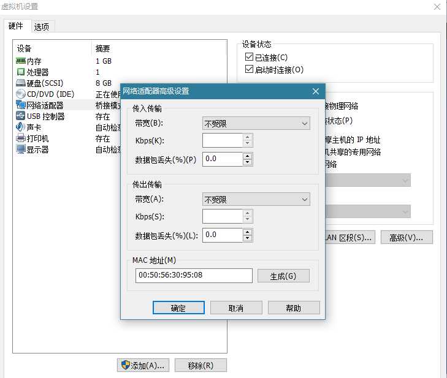The image size is (447, 378).
Task: Select the CD/DVD (IDE) disc icon
Action: [21, 94]
